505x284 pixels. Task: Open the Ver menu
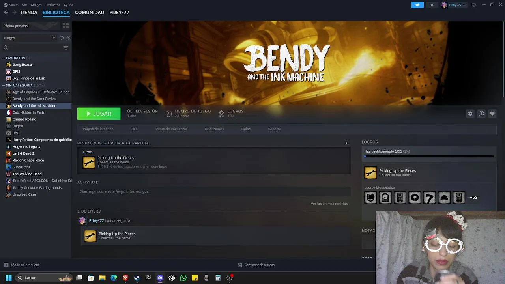tap(24, 5)
